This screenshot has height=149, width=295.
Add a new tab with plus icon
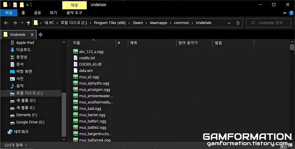[41, 35]
